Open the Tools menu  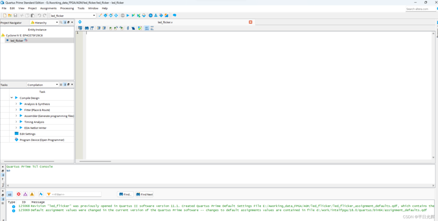[x=81, y=8]
